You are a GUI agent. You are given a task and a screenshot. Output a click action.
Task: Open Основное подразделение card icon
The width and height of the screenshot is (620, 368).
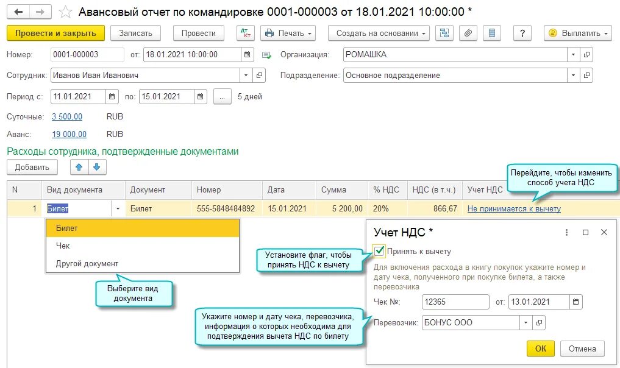[587, 75]
